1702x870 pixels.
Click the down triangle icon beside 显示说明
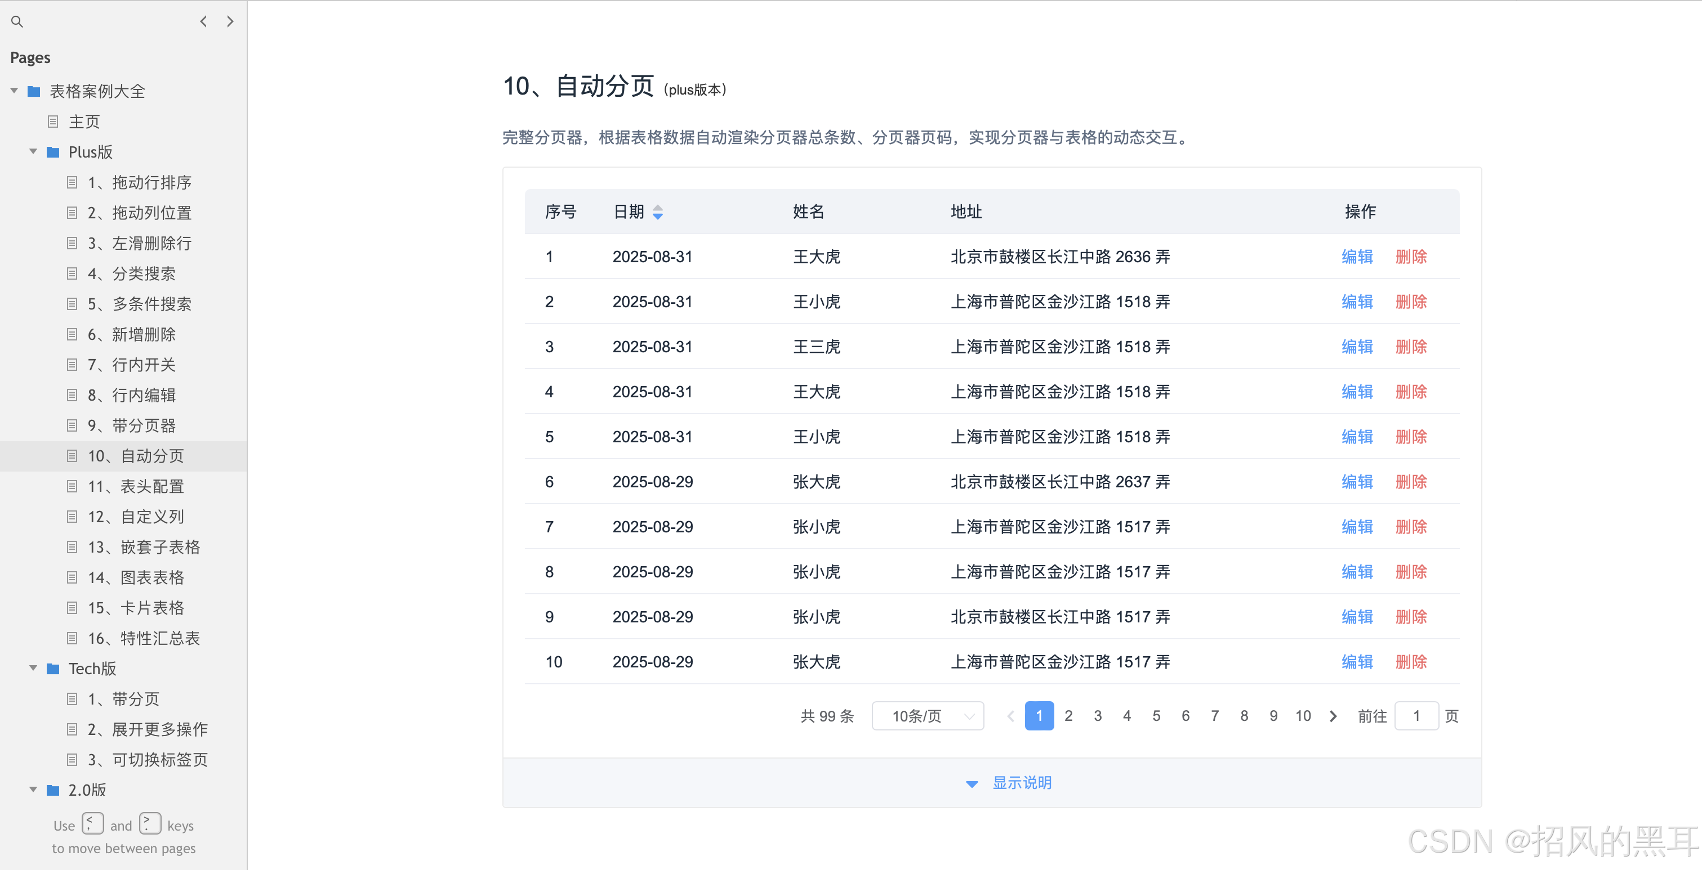972,784
